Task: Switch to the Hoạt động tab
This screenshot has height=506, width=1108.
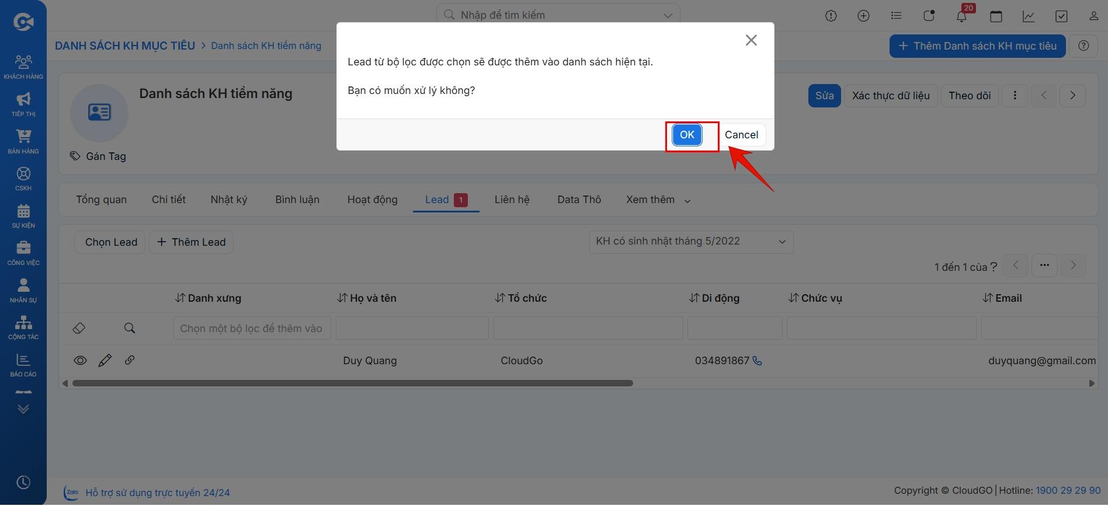Action: pyautogui.click(x=372, y=200)
